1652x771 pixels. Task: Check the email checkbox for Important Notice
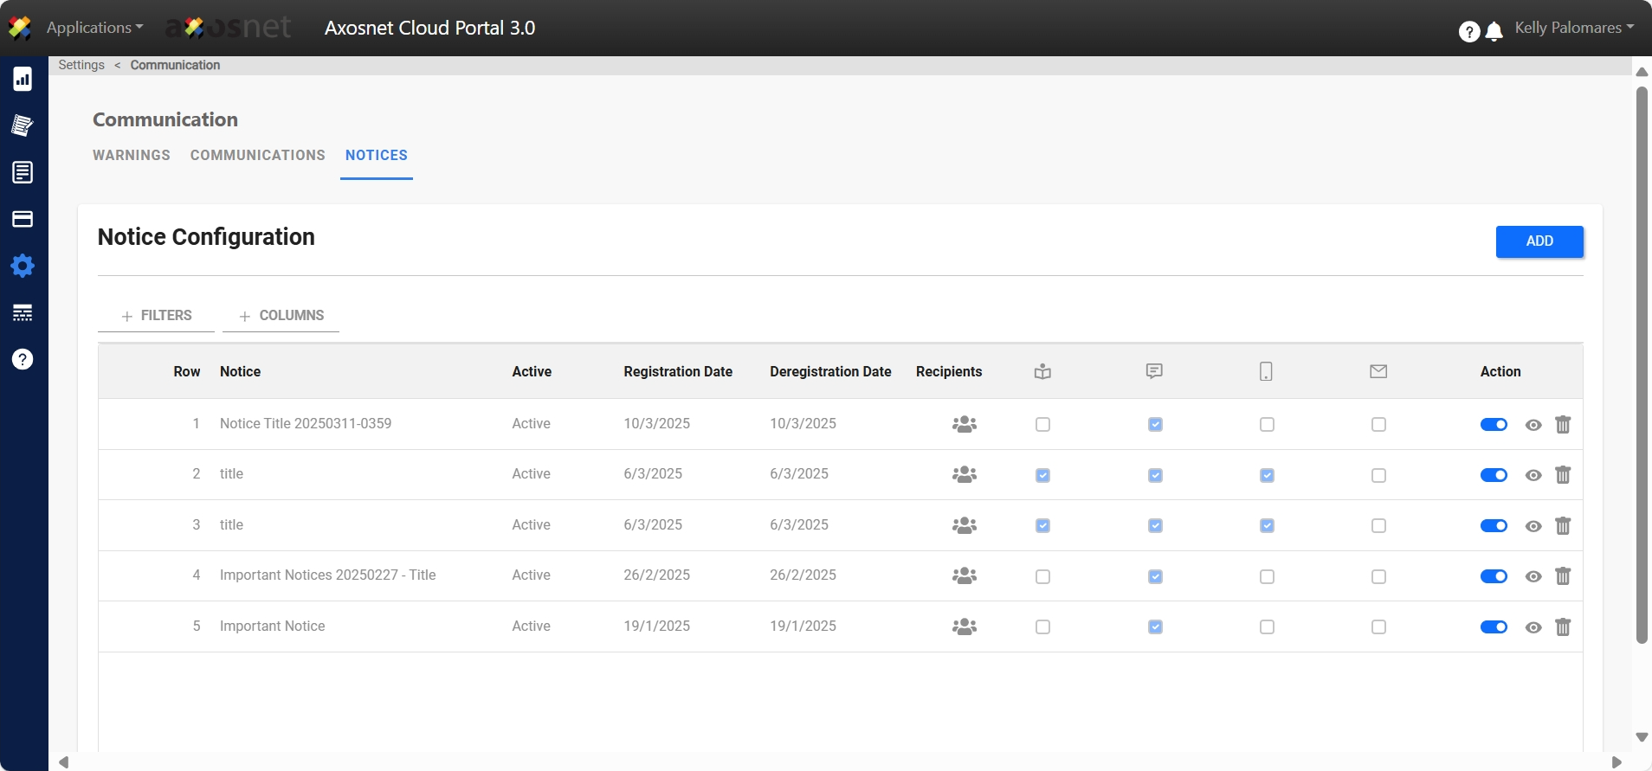click(1378, 627)
